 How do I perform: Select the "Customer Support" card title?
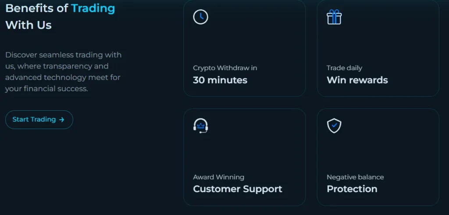click(x=238, y=189)
